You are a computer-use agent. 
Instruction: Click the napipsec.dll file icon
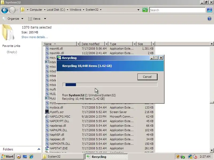click(47, 139)
